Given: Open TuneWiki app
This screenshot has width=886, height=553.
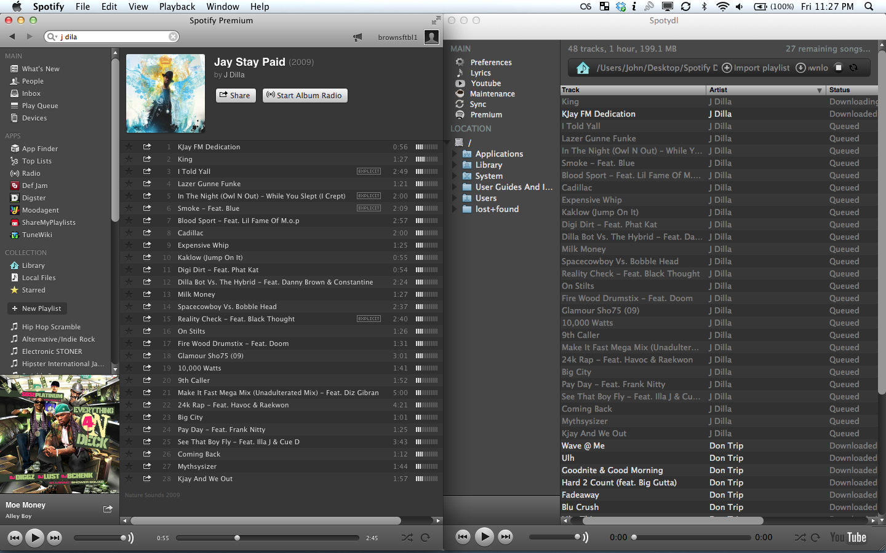Looking at the screenshot, I should tap(37, 235).
